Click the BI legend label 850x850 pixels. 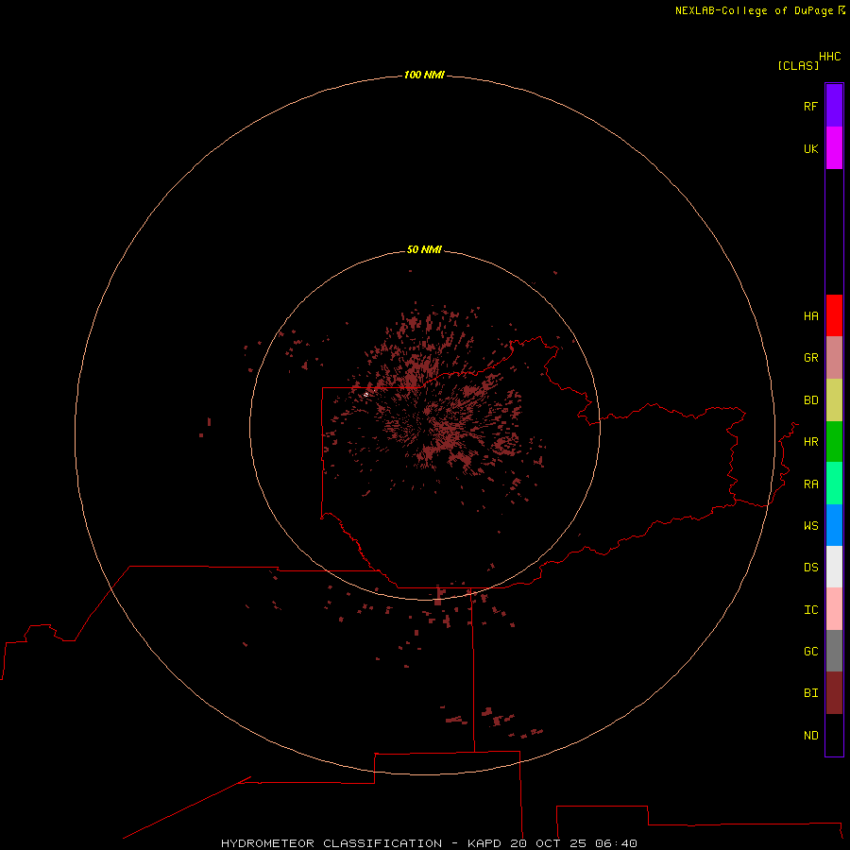(x=810, y=693)
